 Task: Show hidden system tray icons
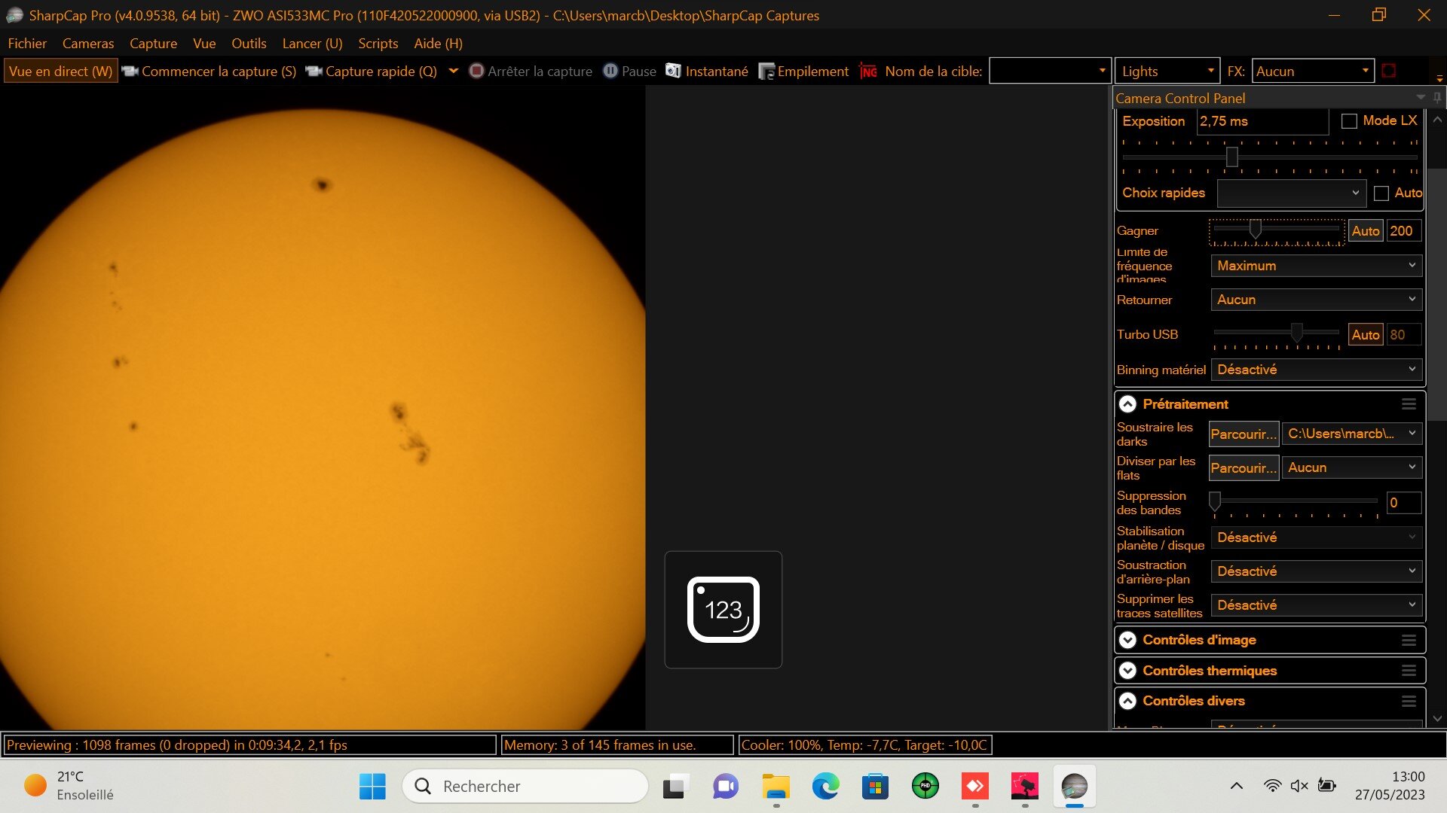pos(1236,786)
